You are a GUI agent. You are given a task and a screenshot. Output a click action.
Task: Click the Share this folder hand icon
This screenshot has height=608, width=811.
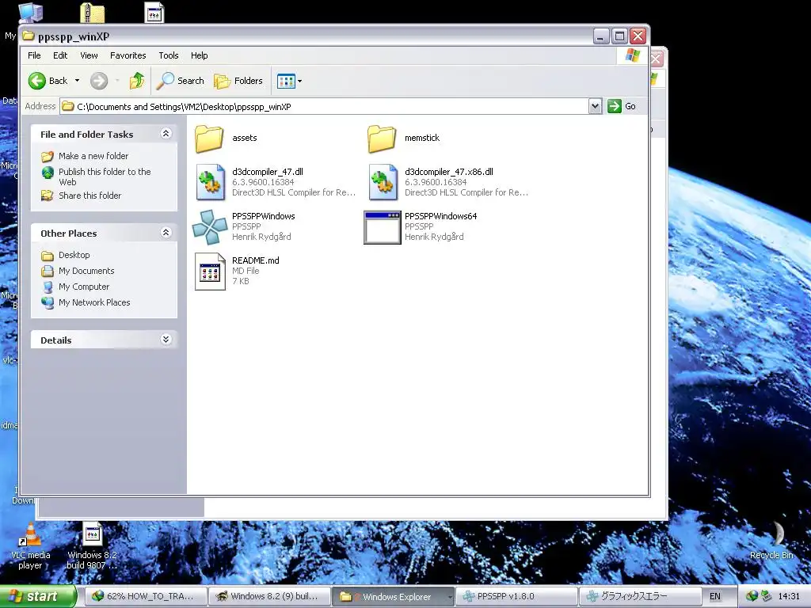pyautogui.click(x=48, y=196)
